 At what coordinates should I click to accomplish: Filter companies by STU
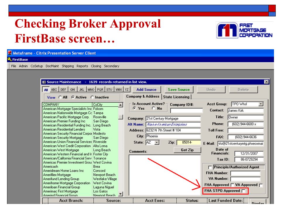109,90
